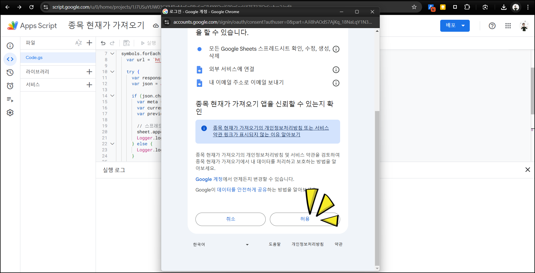Screen dimensions: 535x273
Task: Open the privacy policy missing-links explanation link
Action: point(271,131)
